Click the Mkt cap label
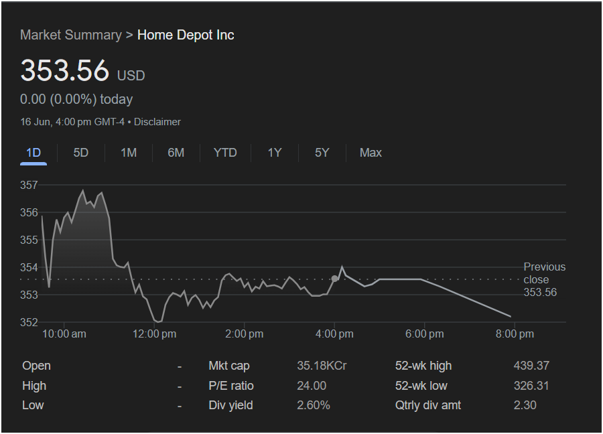Image resolution: width=603 pixels, height=434 pixels. pyautogui.click(x=229, y=366)
